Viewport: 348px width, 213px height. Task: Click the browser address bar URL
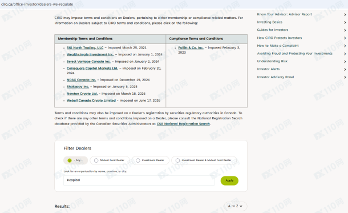pyautogui.click(x=37, y=4)
